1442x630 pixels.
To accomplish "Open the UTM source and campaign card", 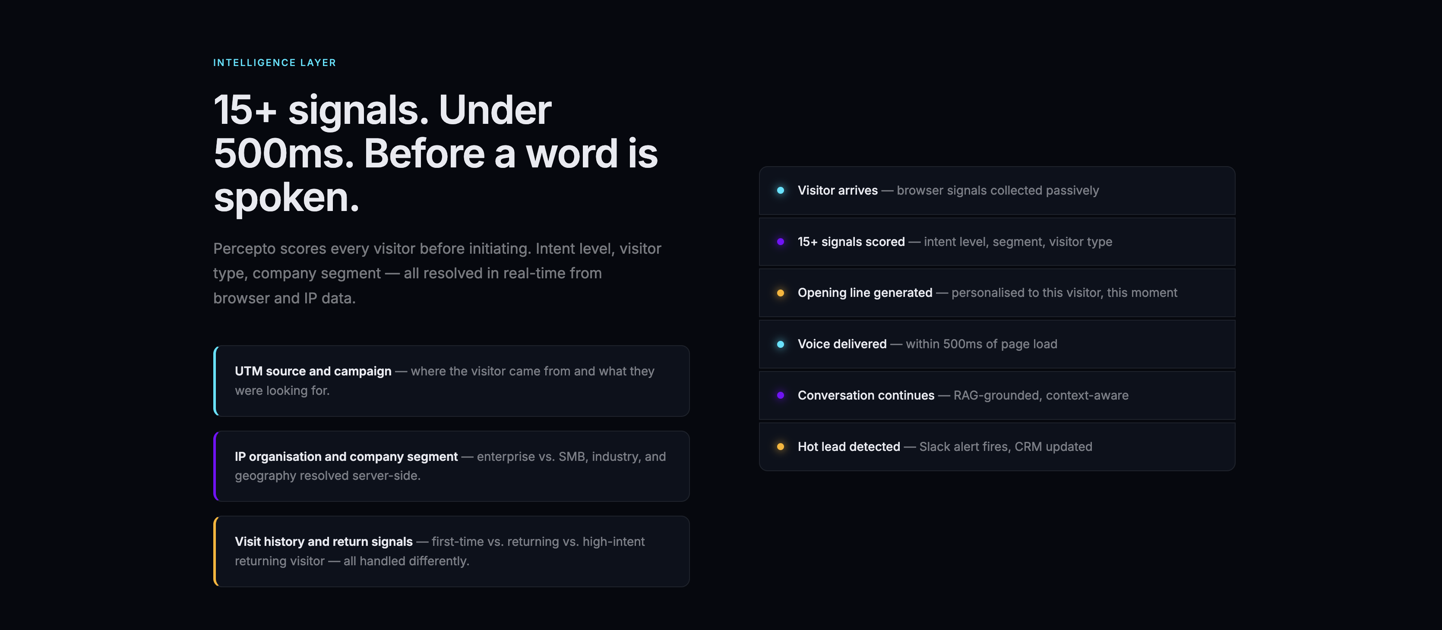I will click(x=451, y=381).
